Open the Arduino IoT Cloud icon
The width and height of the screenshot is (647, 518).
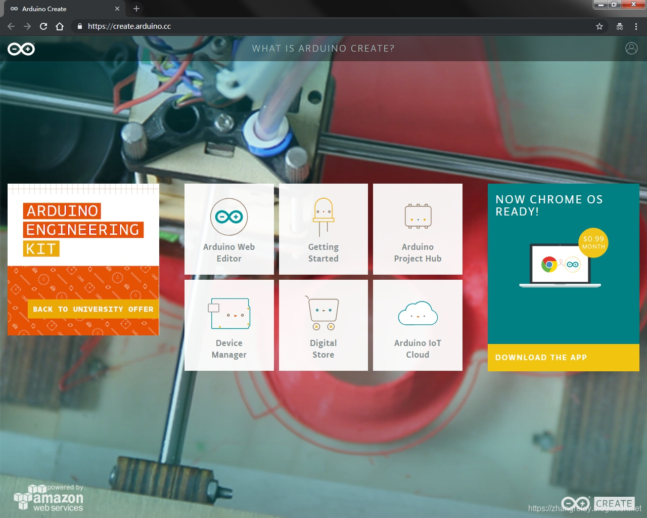pos(418,314)
